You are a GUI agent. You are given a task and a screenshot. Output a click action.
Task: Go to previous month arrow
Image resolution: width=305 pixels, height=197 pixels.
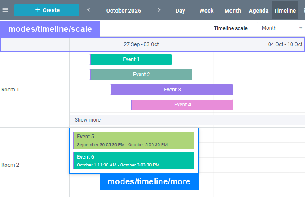click(x=89, y=10)
